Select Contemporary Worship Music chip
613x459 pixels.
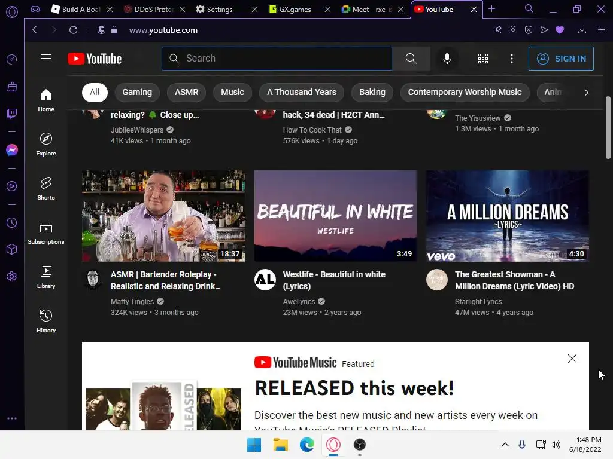pos(465,93)
